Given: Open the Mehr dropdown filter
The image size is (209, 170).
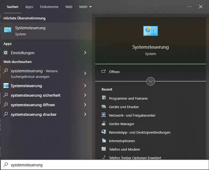Looking at the screenshot, I should point(85,7).
